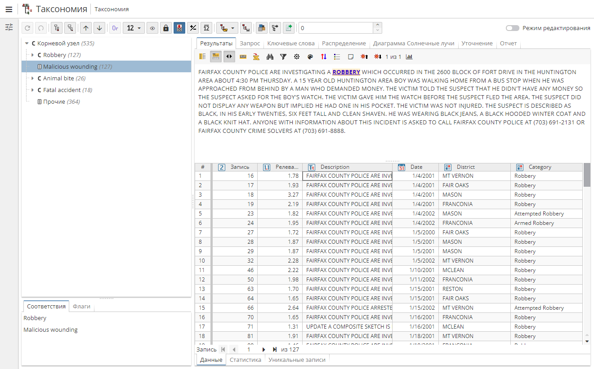Expand the Fatal accident tree node
The width and height of the screenshot is (594, 369).
coord(33,90)
